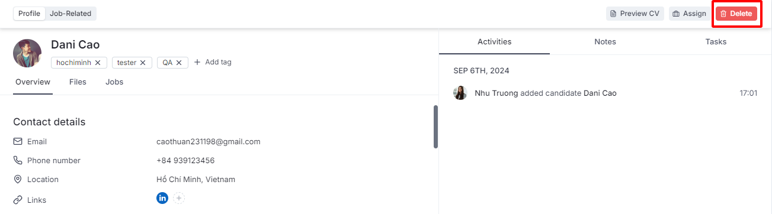Click the plus icon beside Add tag
772x214 pixels.
[x=197, y=62]
